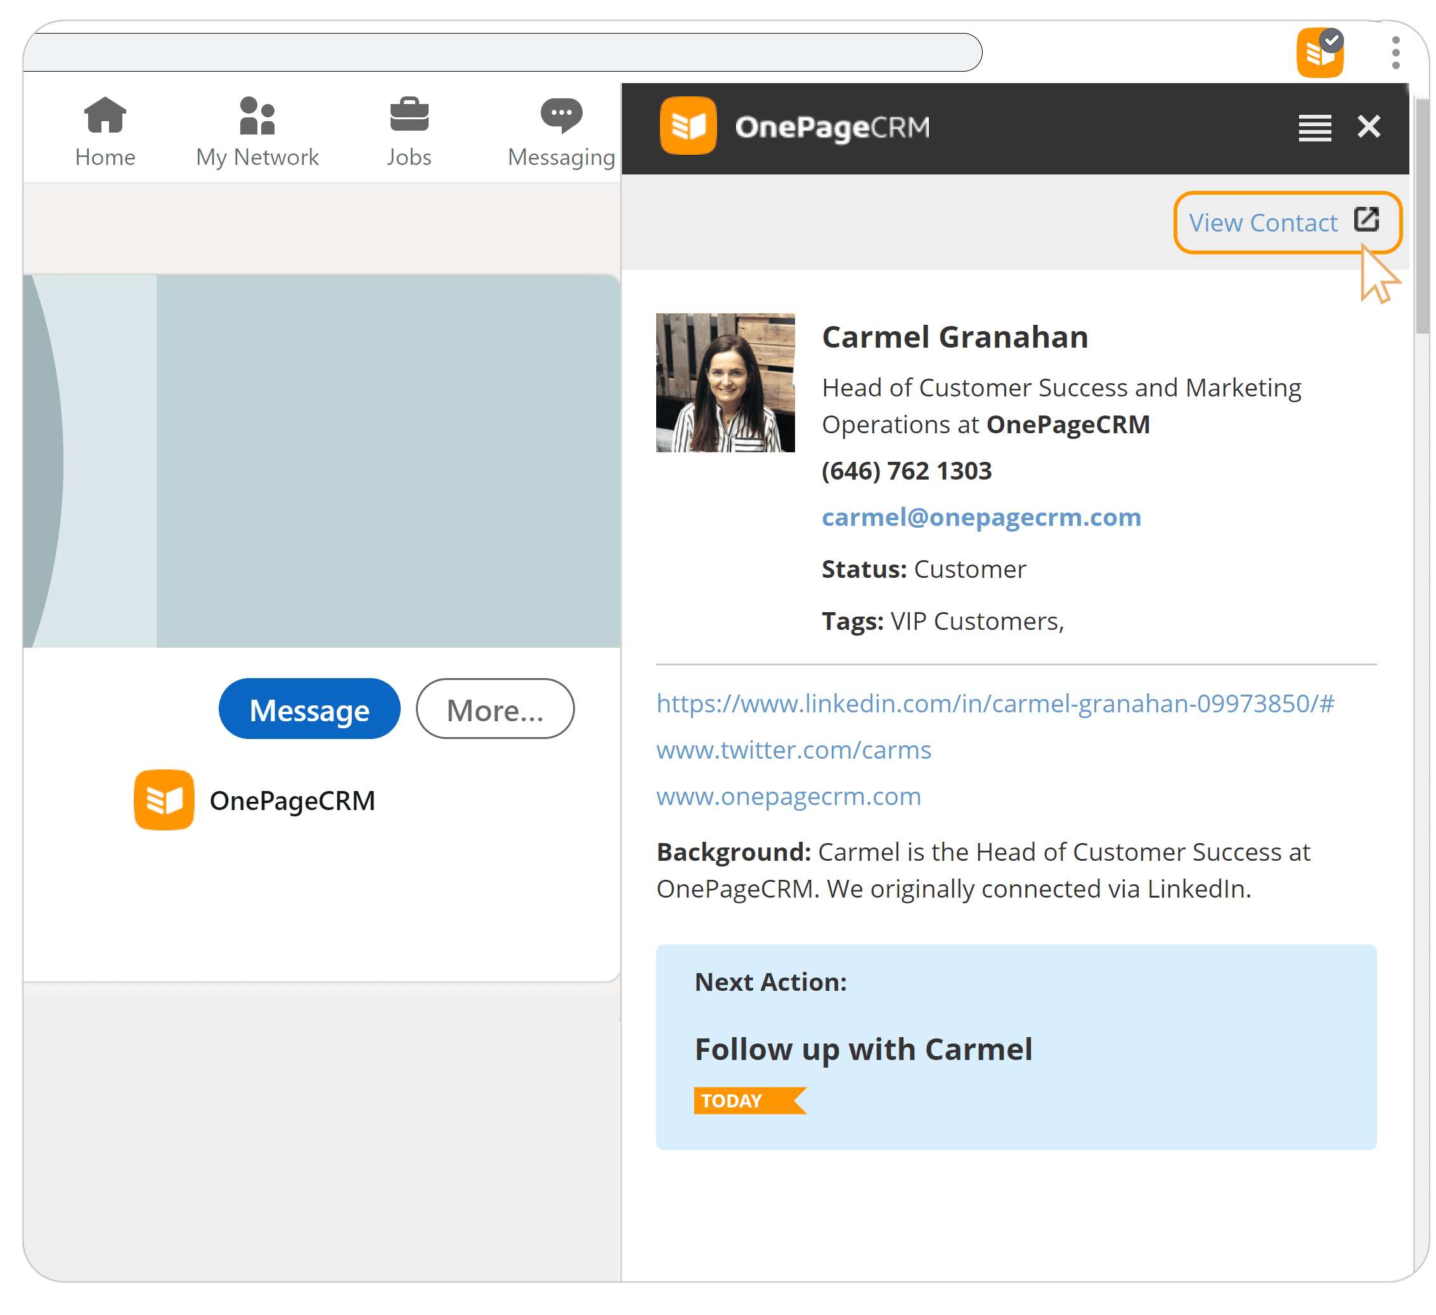
Task: Click the OnePageCRM extension icon in browser toolbar
Action: coord(1320,52)
